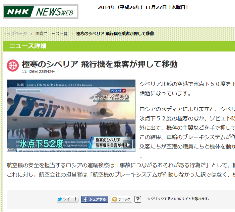Screen dimensions: 235x212
Task: Click the pink globe international news icon
Action: [x=13, y=66]
